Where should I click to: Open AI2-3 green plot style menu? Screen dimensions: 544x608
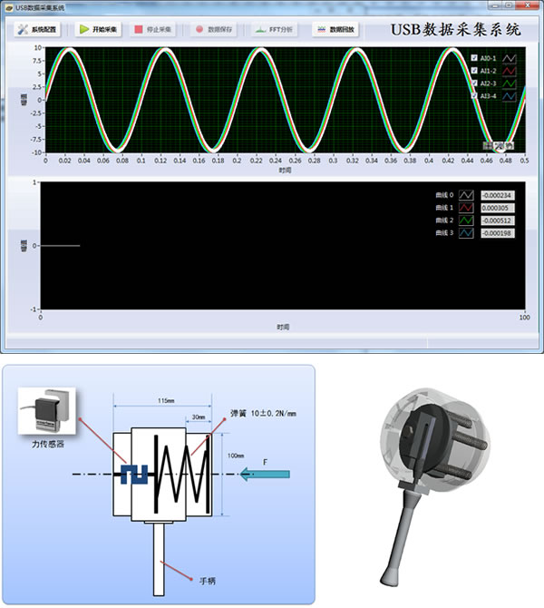point(510,83)
